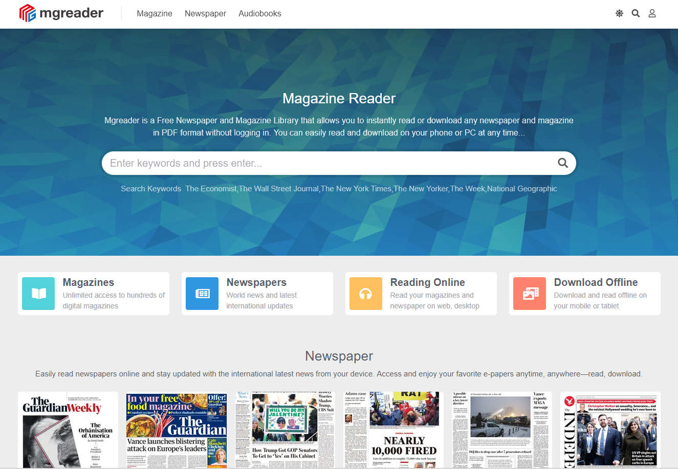Click 'Download and read offline on' description
This screenshot has height=469, width=678.
coord(600,295)
